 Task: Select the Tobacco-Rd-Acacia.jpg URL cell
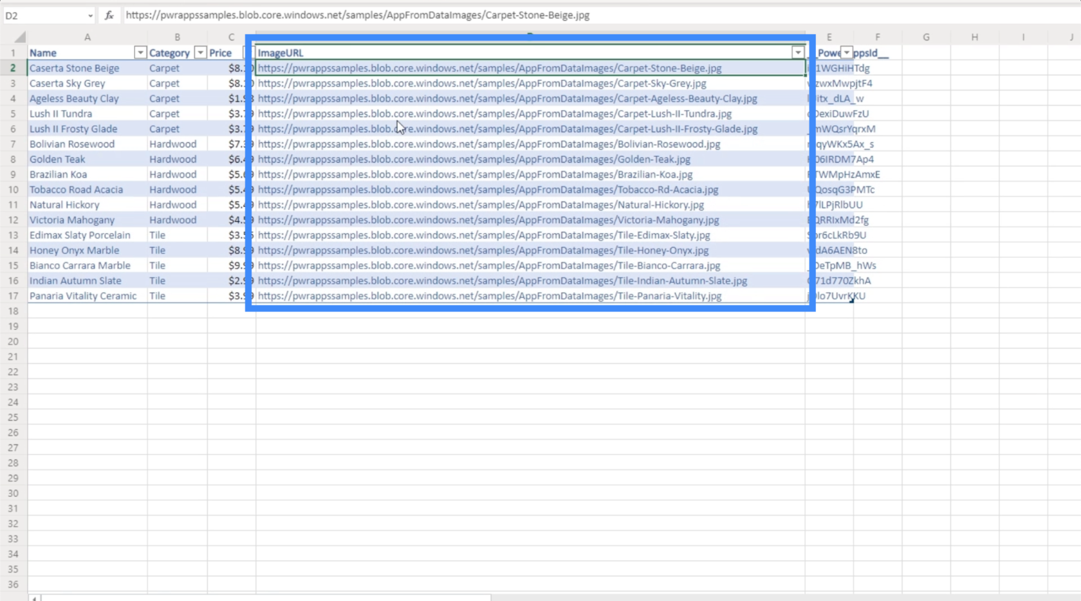pos(530,190)
